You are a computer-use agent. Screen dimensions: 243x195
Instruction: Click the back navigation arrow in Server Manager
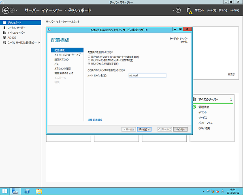click(x=6, y=11)
